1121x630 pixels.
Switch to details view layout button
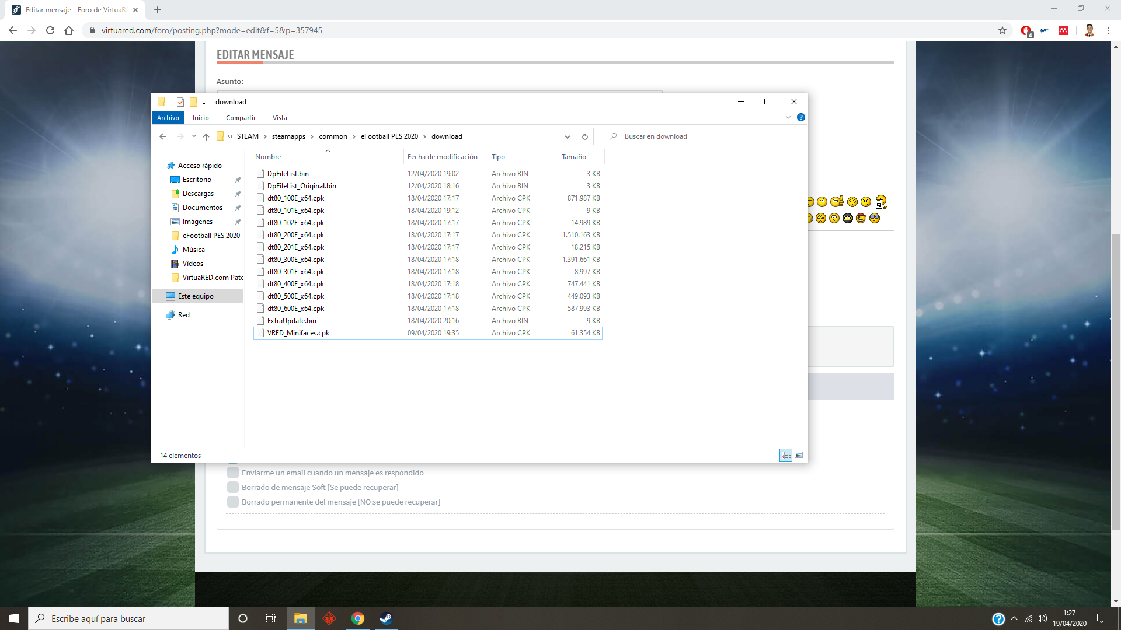(786, 455)
